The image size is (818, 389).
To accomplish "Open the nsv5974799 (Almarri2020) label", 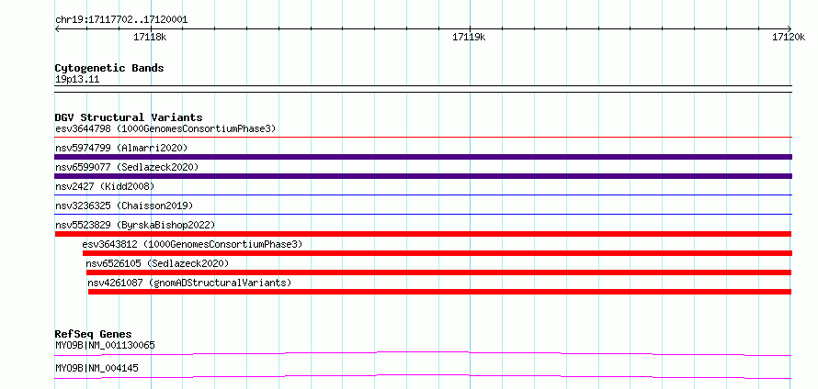I will coord(121,148).
